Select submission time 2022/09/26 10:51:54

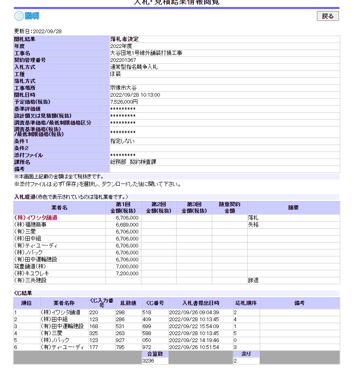click(x=194, y=347)
